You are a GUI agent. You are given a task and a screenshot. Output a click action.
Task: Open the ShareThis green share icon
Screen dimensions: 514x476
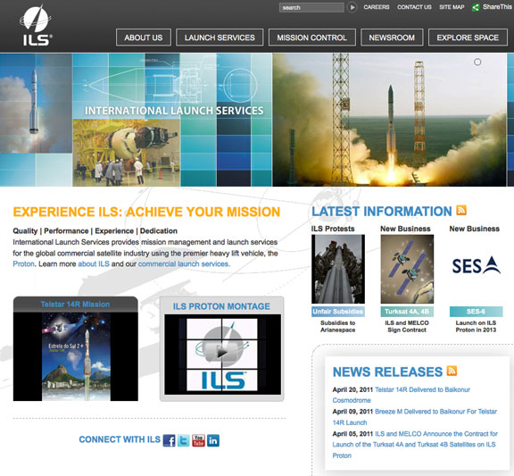point(475,7)
